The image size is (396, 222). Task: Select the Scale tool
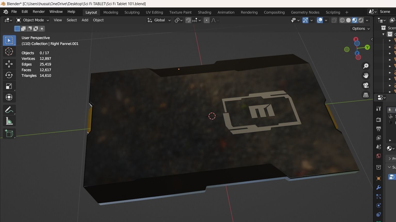click(x=9, y=86)
